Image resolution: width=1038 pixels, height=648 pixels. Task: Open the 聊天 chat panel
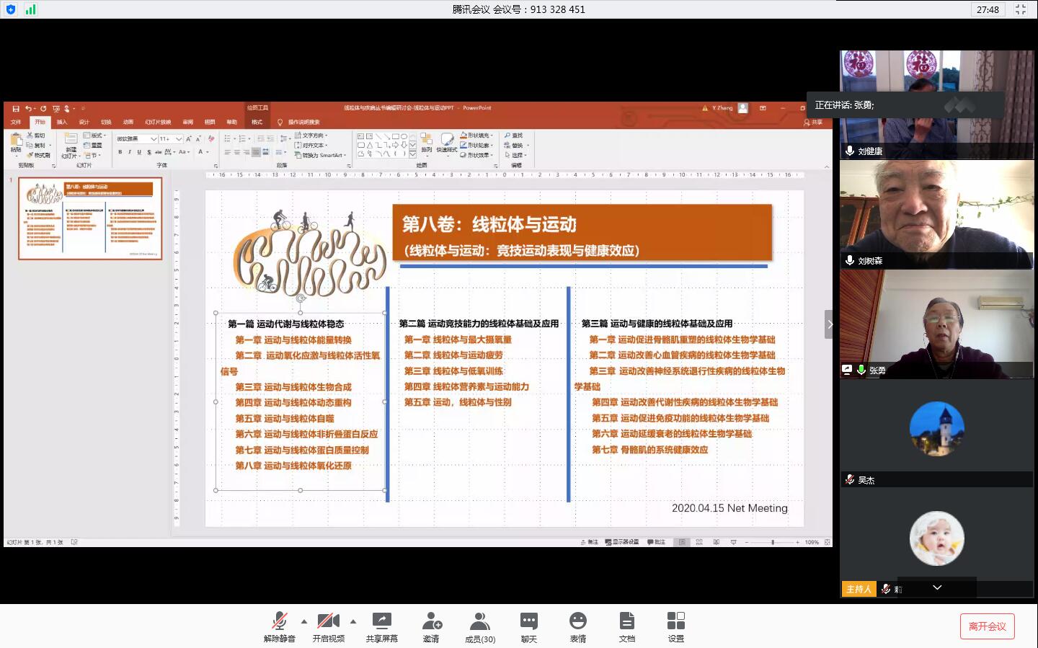[x=528, y=626]
